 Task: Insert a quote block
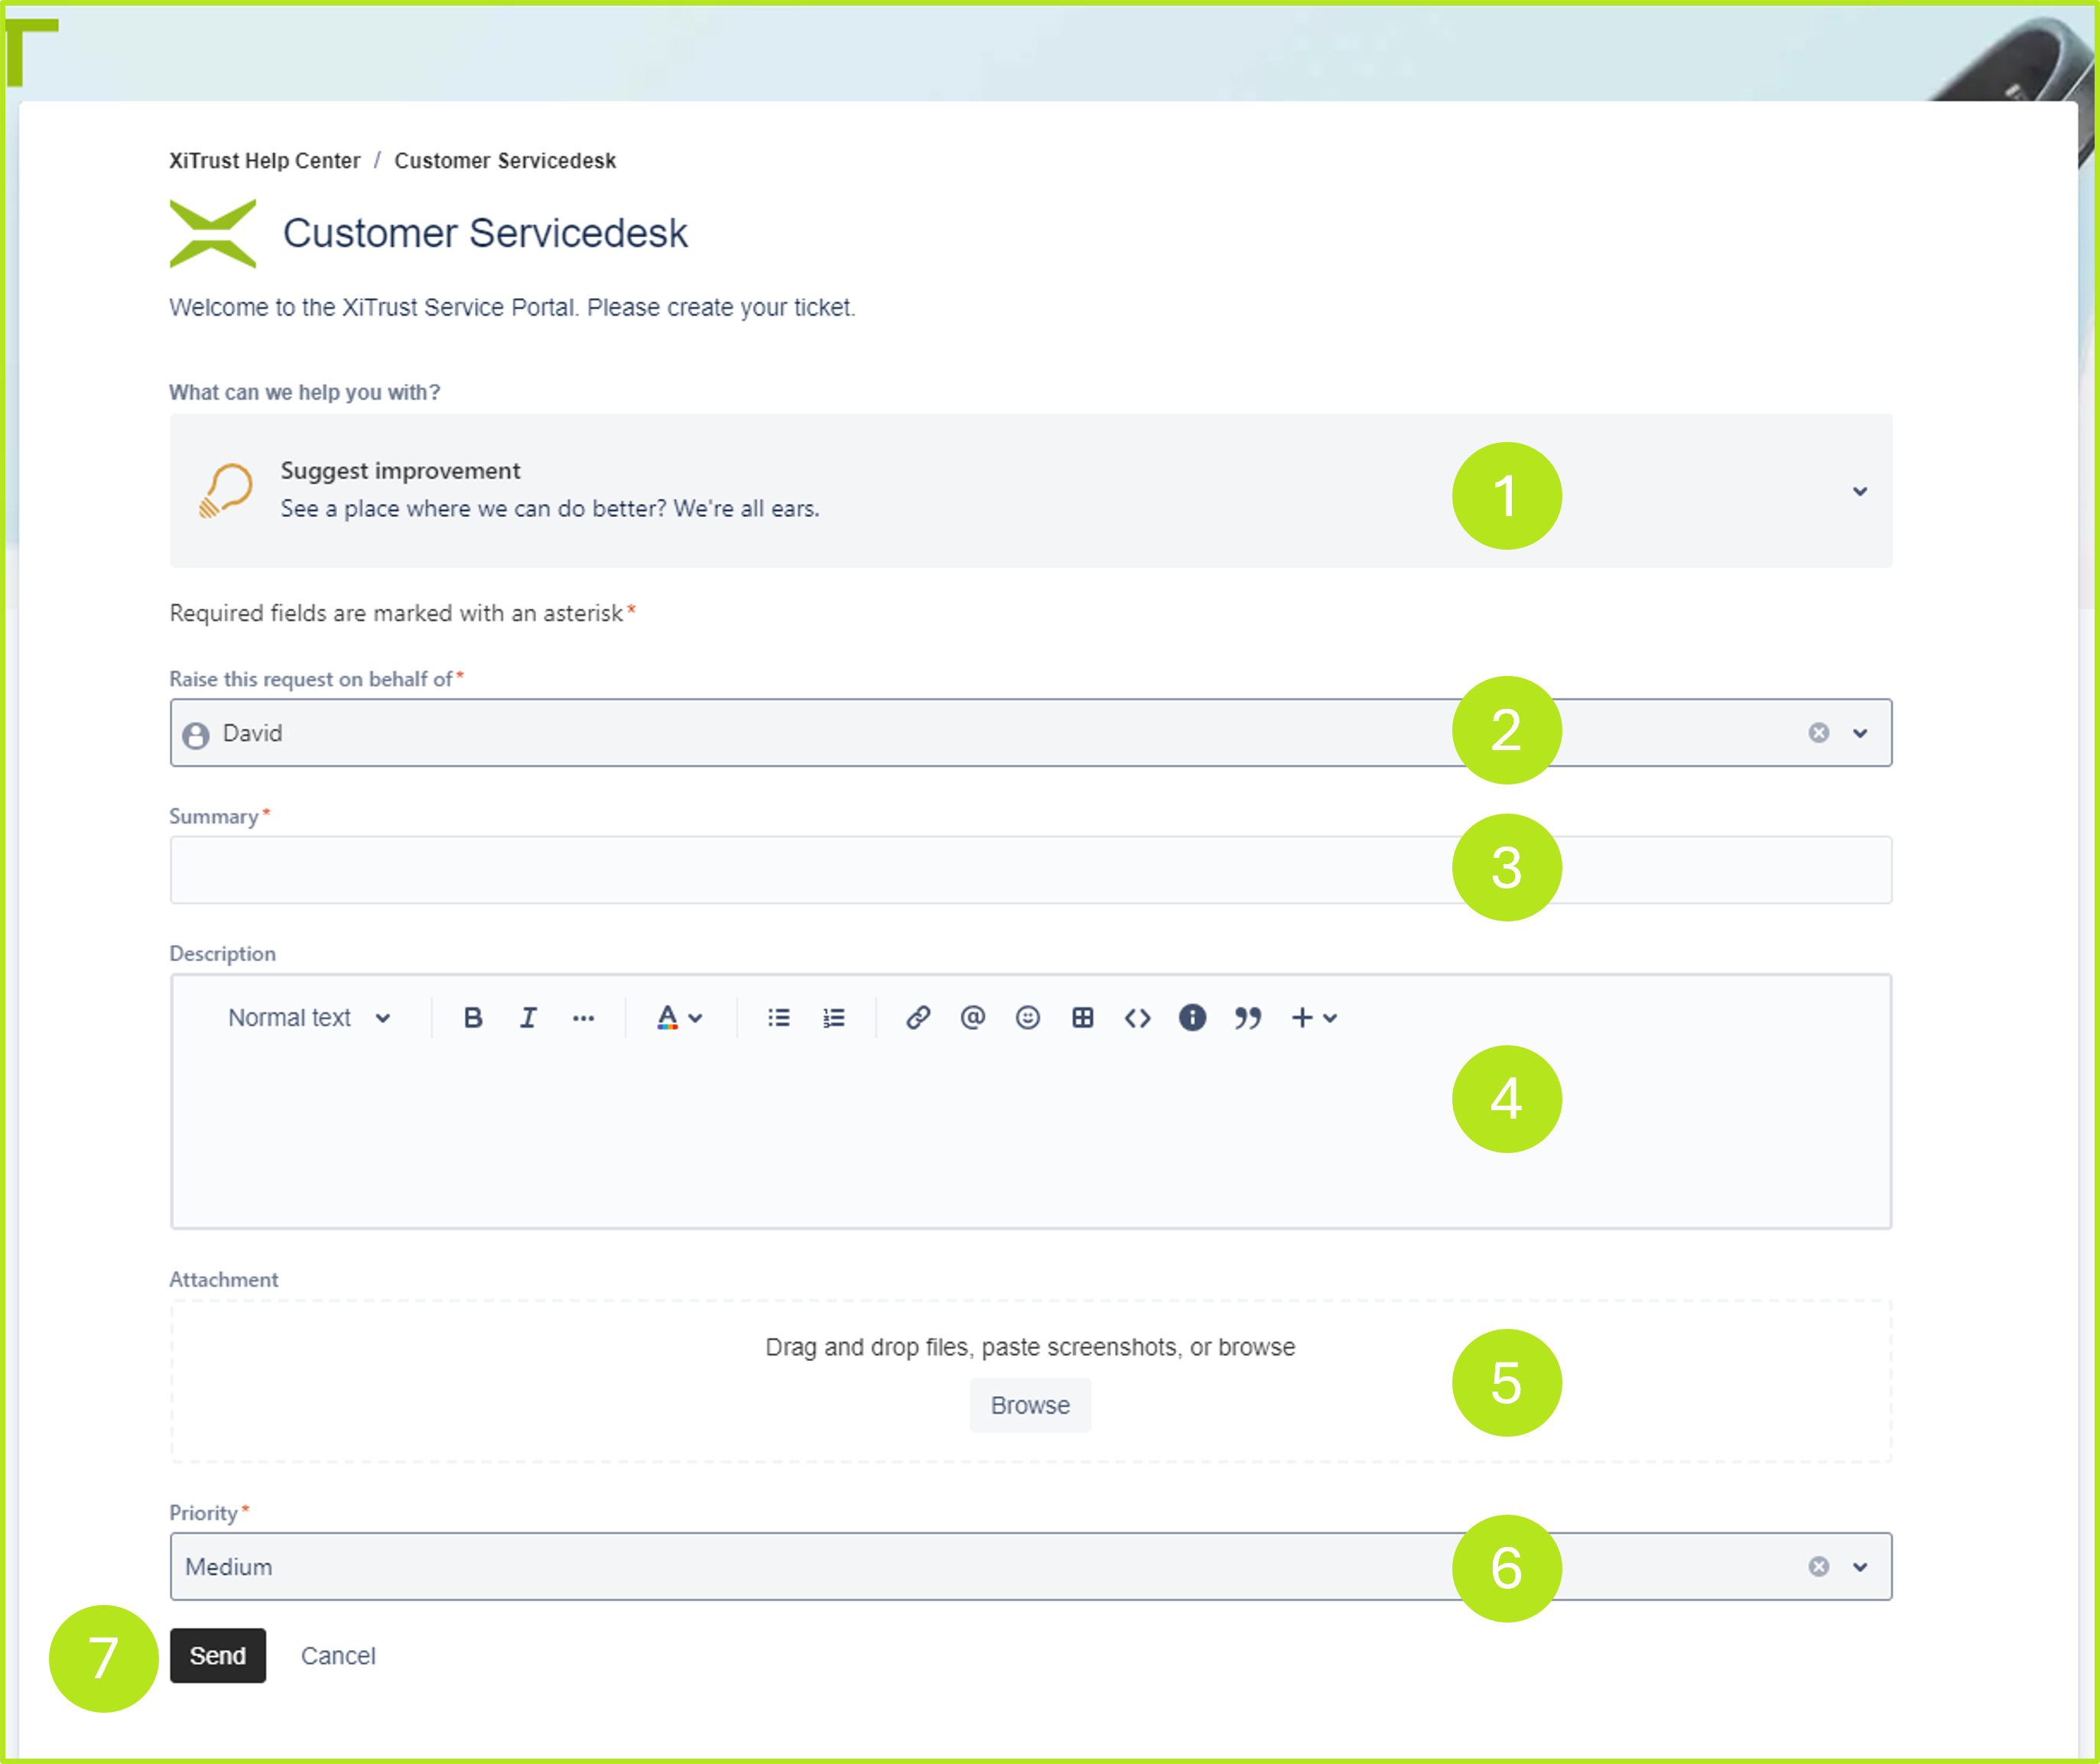pos(1247,1018)
